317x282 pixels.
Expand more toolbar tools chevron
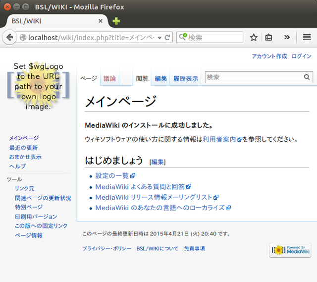[x=287, y=37]
